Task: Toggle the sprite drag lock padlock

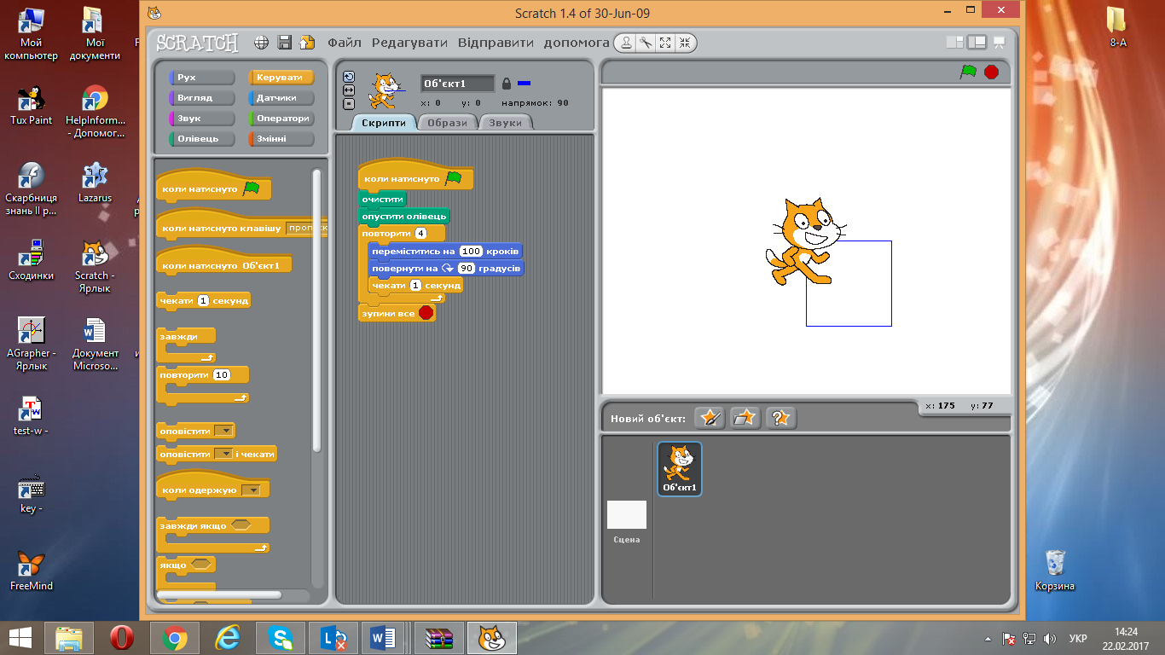Action: [x=507, y=84]
